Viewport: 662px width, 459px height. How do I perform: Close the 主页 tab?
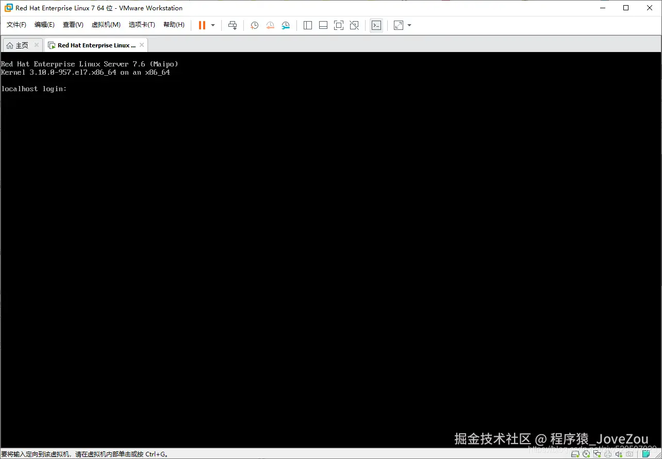point(37,45)
